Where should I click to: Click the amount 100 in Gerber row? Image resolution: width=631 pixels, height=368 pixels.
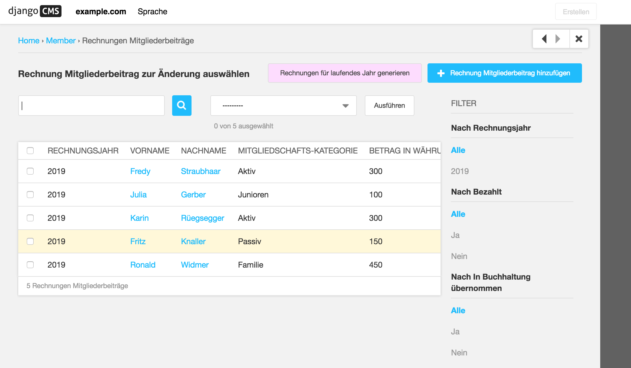coord(376,195)
